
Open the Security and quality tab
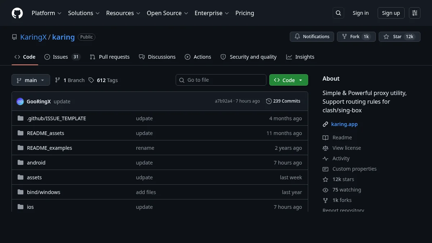click(x=248, y=57)
